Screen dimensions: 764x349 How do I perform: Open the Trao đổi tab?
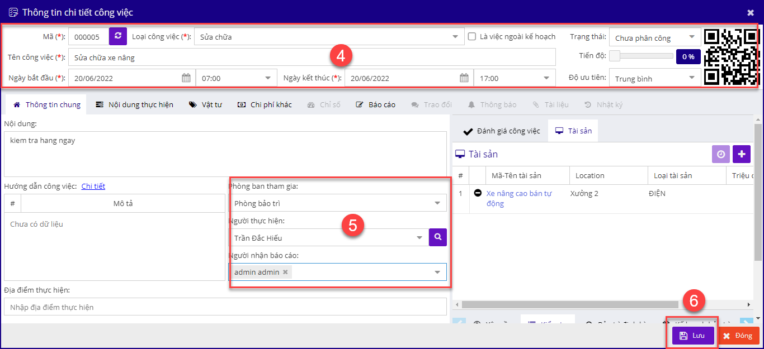tap(431, 104)
